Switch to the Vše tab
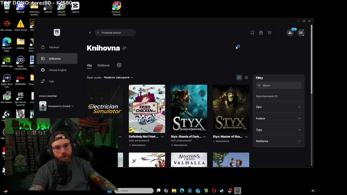Image resolution: width=347 pixels, height=195 pixels. 89,65
